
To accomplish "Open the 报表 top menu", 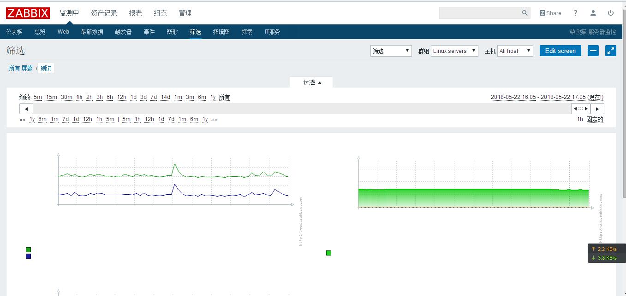I will (x=135, y=13).
